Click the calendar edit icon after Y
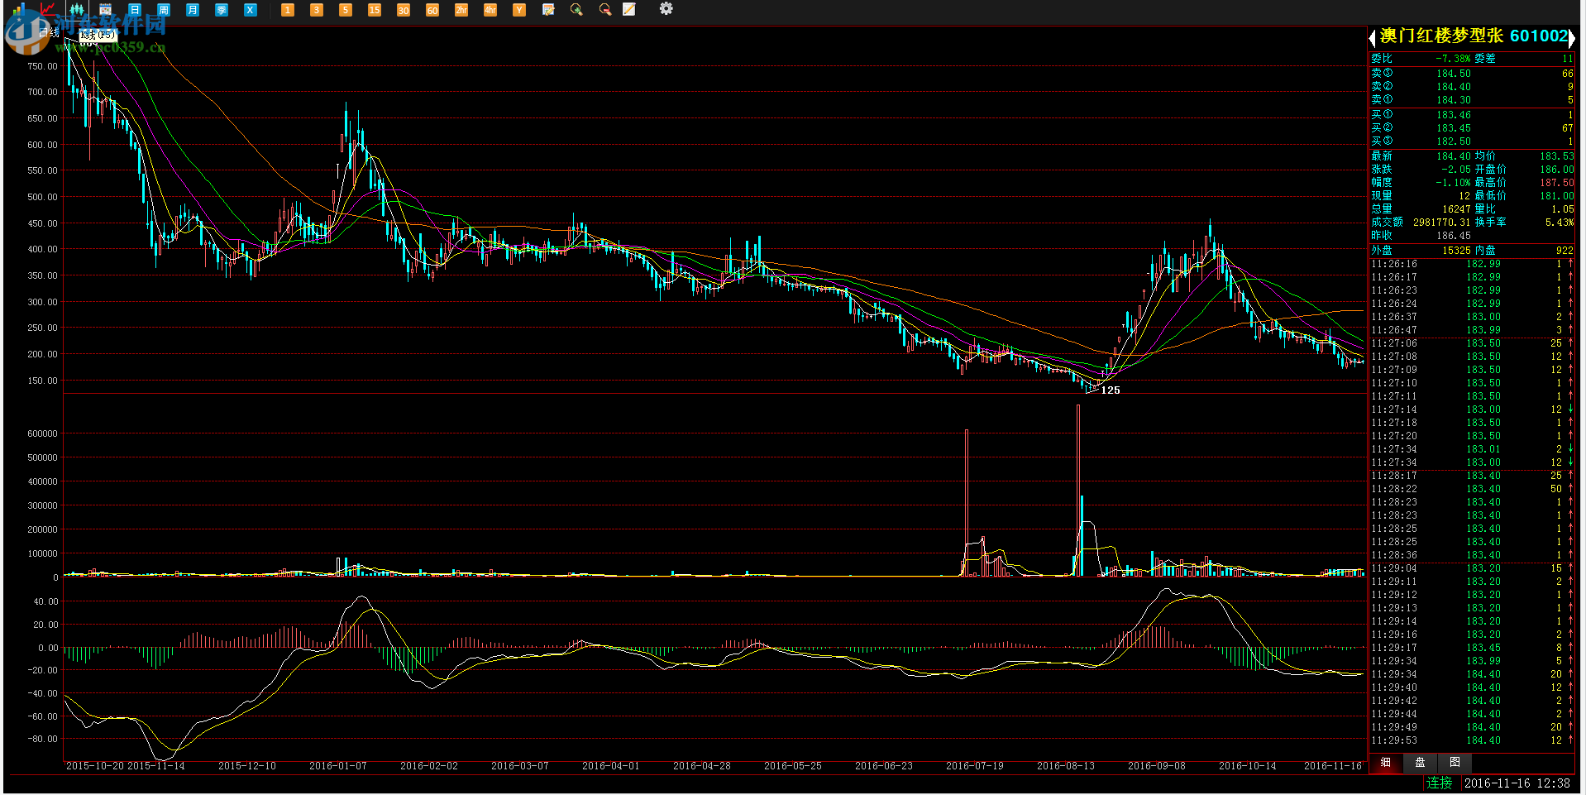This screenshot has height=795, width=1586. coord(548,10)
